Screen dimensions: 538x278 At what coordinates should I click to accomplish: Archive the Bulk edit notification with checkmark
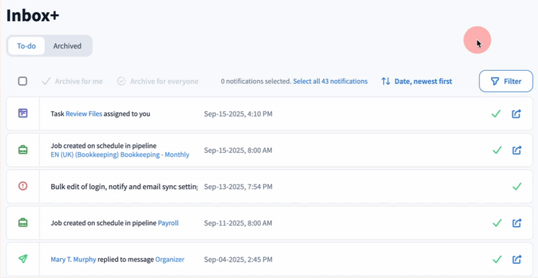[517, 186]
